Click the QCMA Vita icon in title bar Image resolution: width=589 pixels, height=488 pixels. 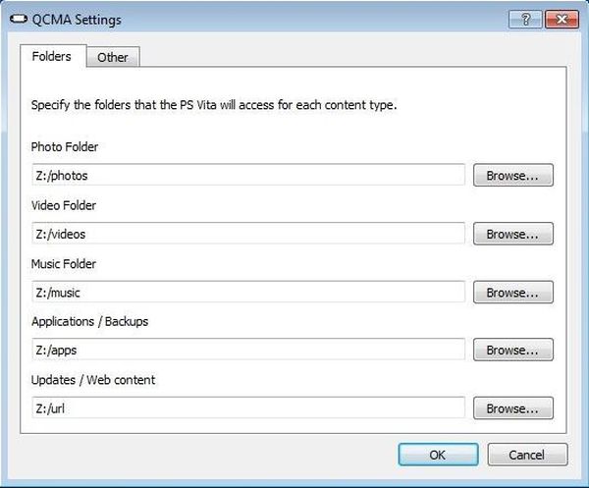coord(19,19)
